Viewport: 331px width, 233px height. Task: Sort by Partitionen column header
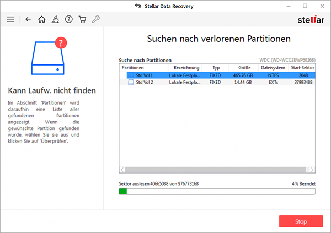(x=144, y=68)
